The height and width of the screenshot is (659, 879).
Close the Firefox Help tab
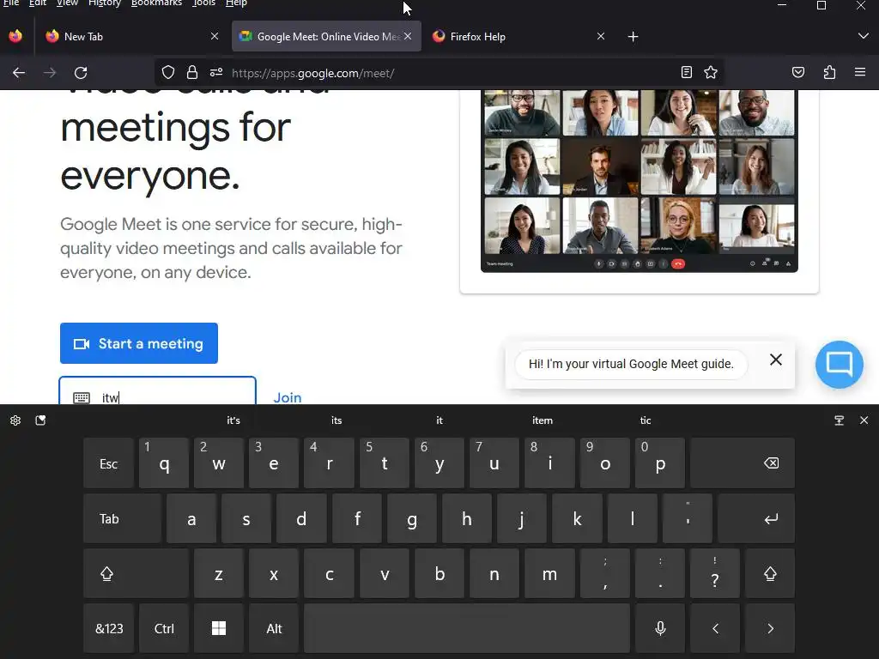(x=600, y=36)
